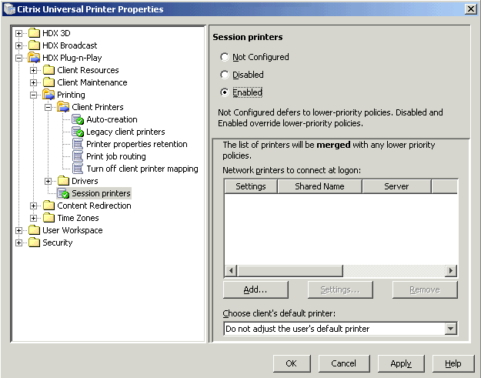481x378 pixels.
Task: Click the OK button
Action: pos(292,363)
